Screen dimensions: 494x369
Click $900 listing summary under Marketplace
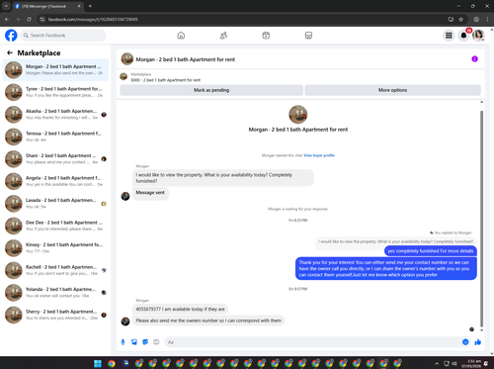166,80
